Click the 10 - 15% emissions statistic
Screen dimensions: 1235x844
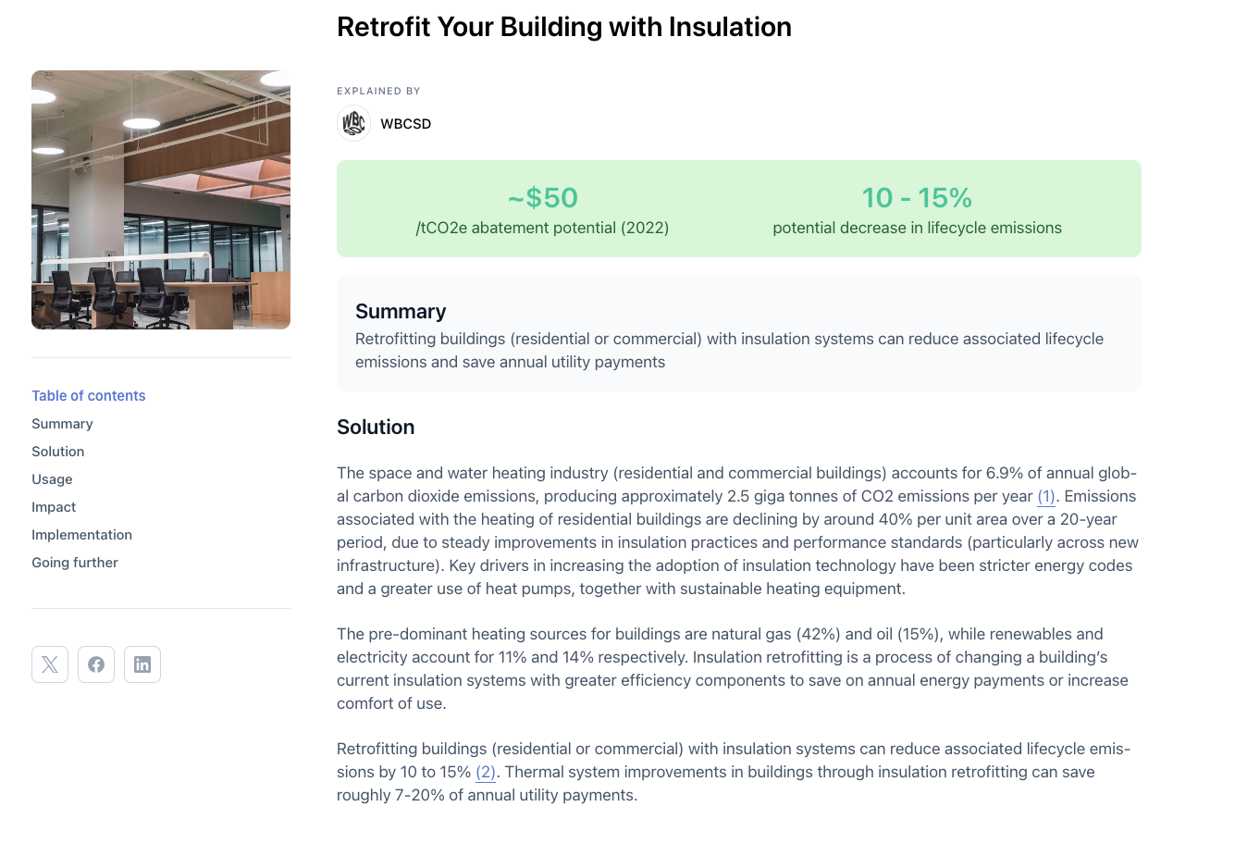click(x=917, y=198)
